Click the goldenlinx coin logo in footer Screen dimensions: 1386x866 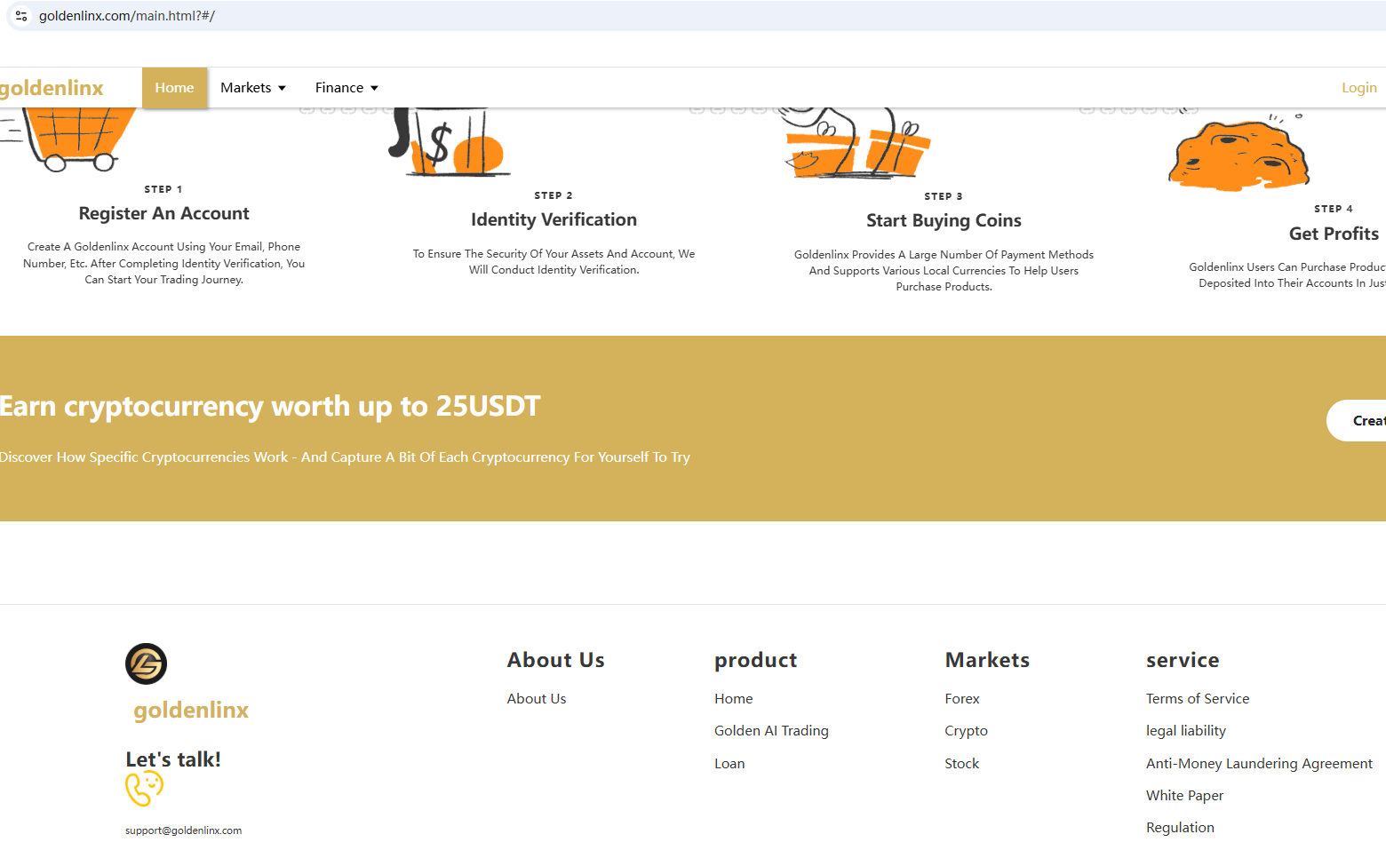click(x=147, y=663)
